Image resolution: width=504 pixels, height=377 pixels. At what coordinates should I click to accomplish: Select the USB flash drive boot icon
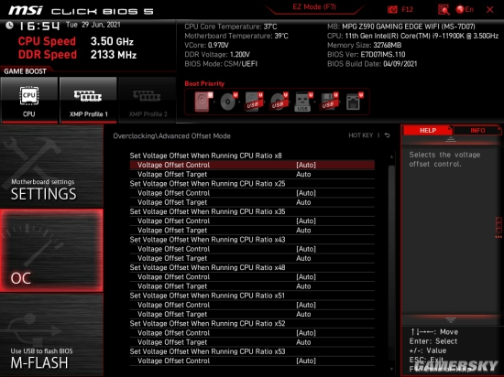click(x=302, y=102)
